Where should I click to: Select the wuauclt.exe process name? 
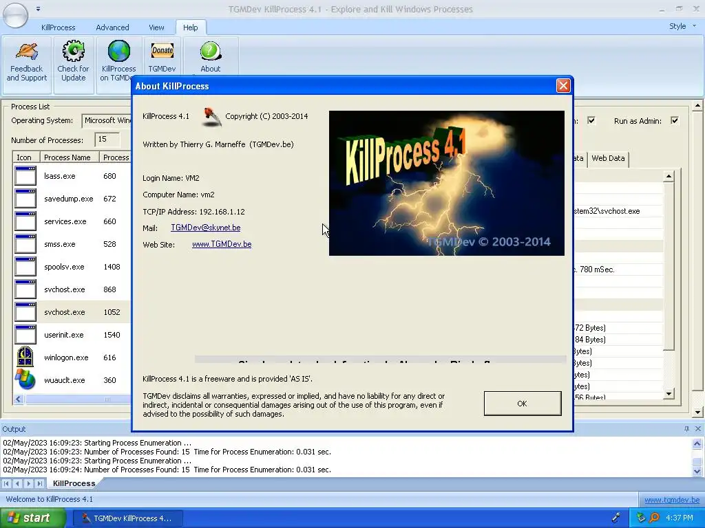coord(64,379)
